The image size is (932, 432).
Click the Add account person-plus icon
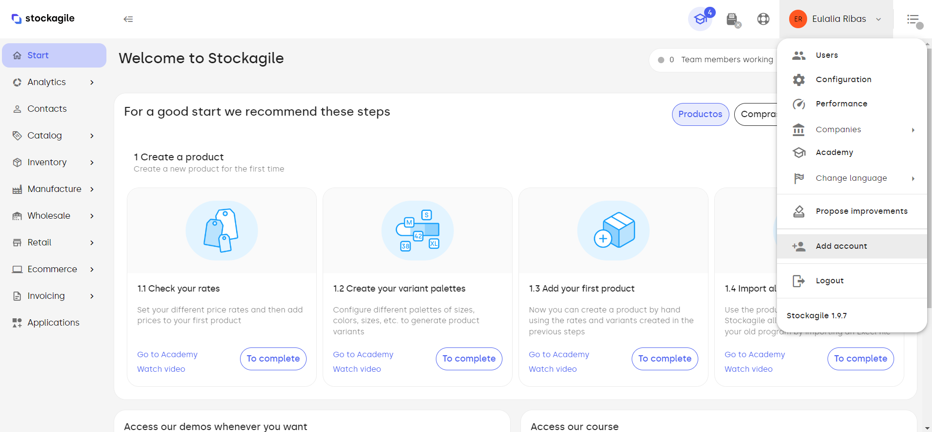coord(799,246)
